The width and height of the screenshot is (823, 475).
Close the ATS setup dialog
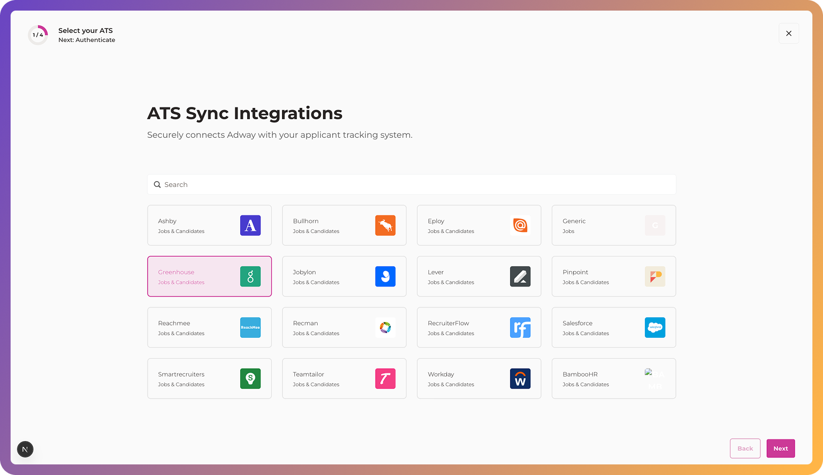tap(789, 33)
